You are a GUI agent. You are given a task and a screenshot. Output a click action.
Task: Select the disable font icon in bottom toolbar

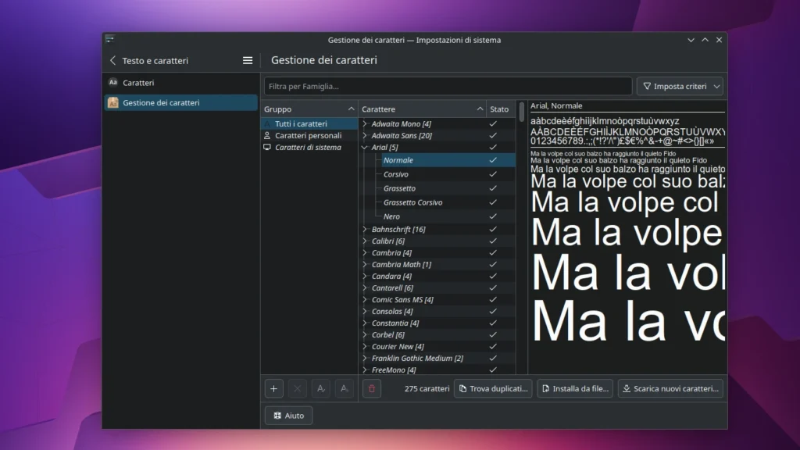344,388
